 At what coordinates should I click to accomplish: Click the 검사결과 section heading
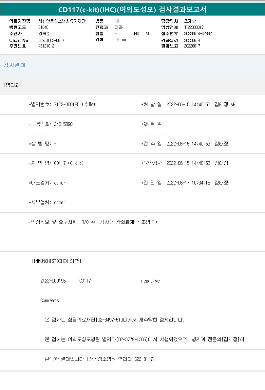coord(14,65)
